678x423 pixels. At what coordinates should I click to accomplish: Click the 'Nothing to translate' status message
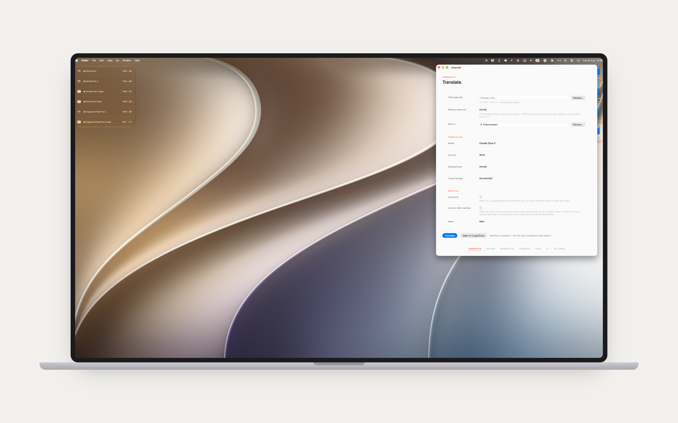coord(520,235)
